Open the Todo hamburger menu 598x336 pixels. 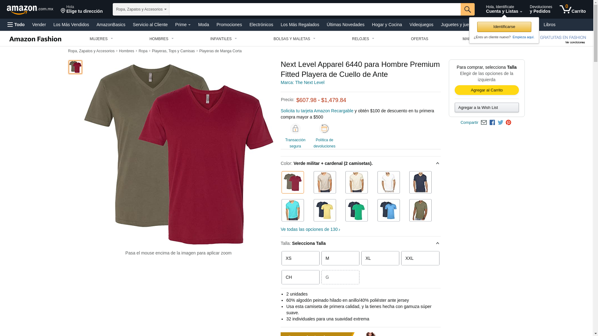point(16,25)
